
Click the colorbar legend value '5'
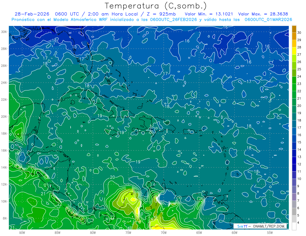(298, 215)
